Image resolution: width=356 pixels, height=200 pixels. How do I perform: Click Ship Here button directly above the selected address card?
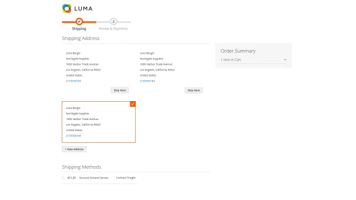click(120, 90)
